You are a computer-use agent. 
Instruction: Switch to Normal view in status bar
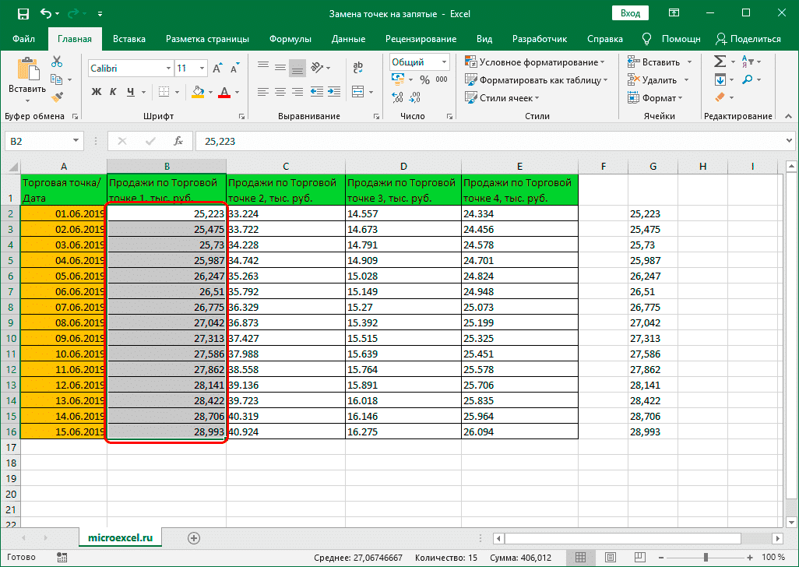pyautogui.click(x=580, y=557)
